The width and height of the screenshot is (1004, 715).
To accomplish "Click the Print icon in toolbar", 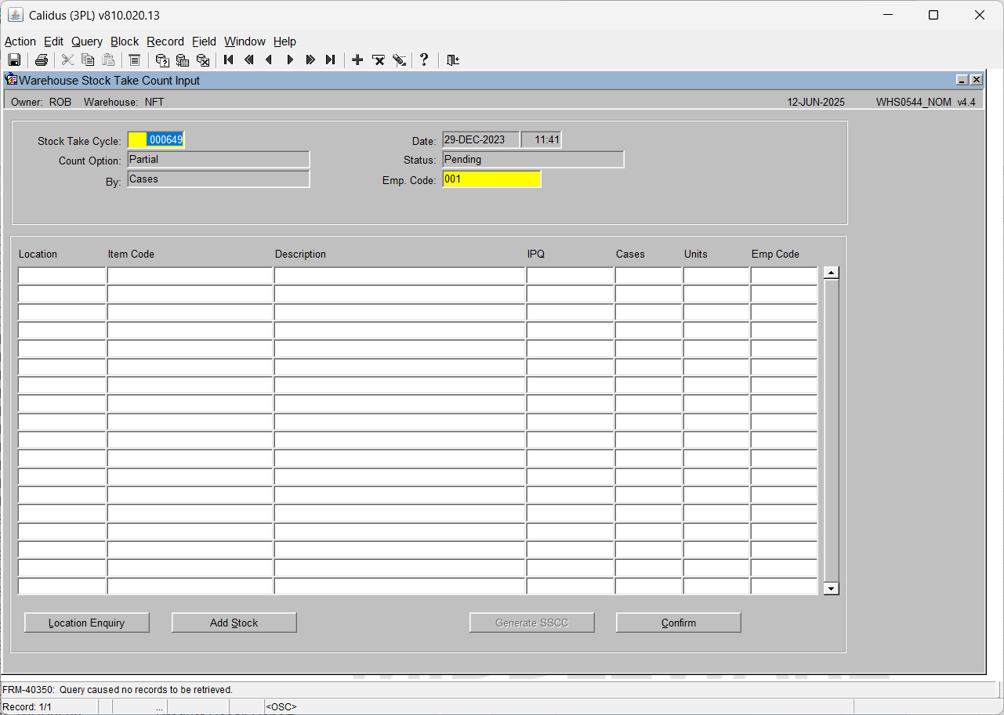I will (42, 60).
